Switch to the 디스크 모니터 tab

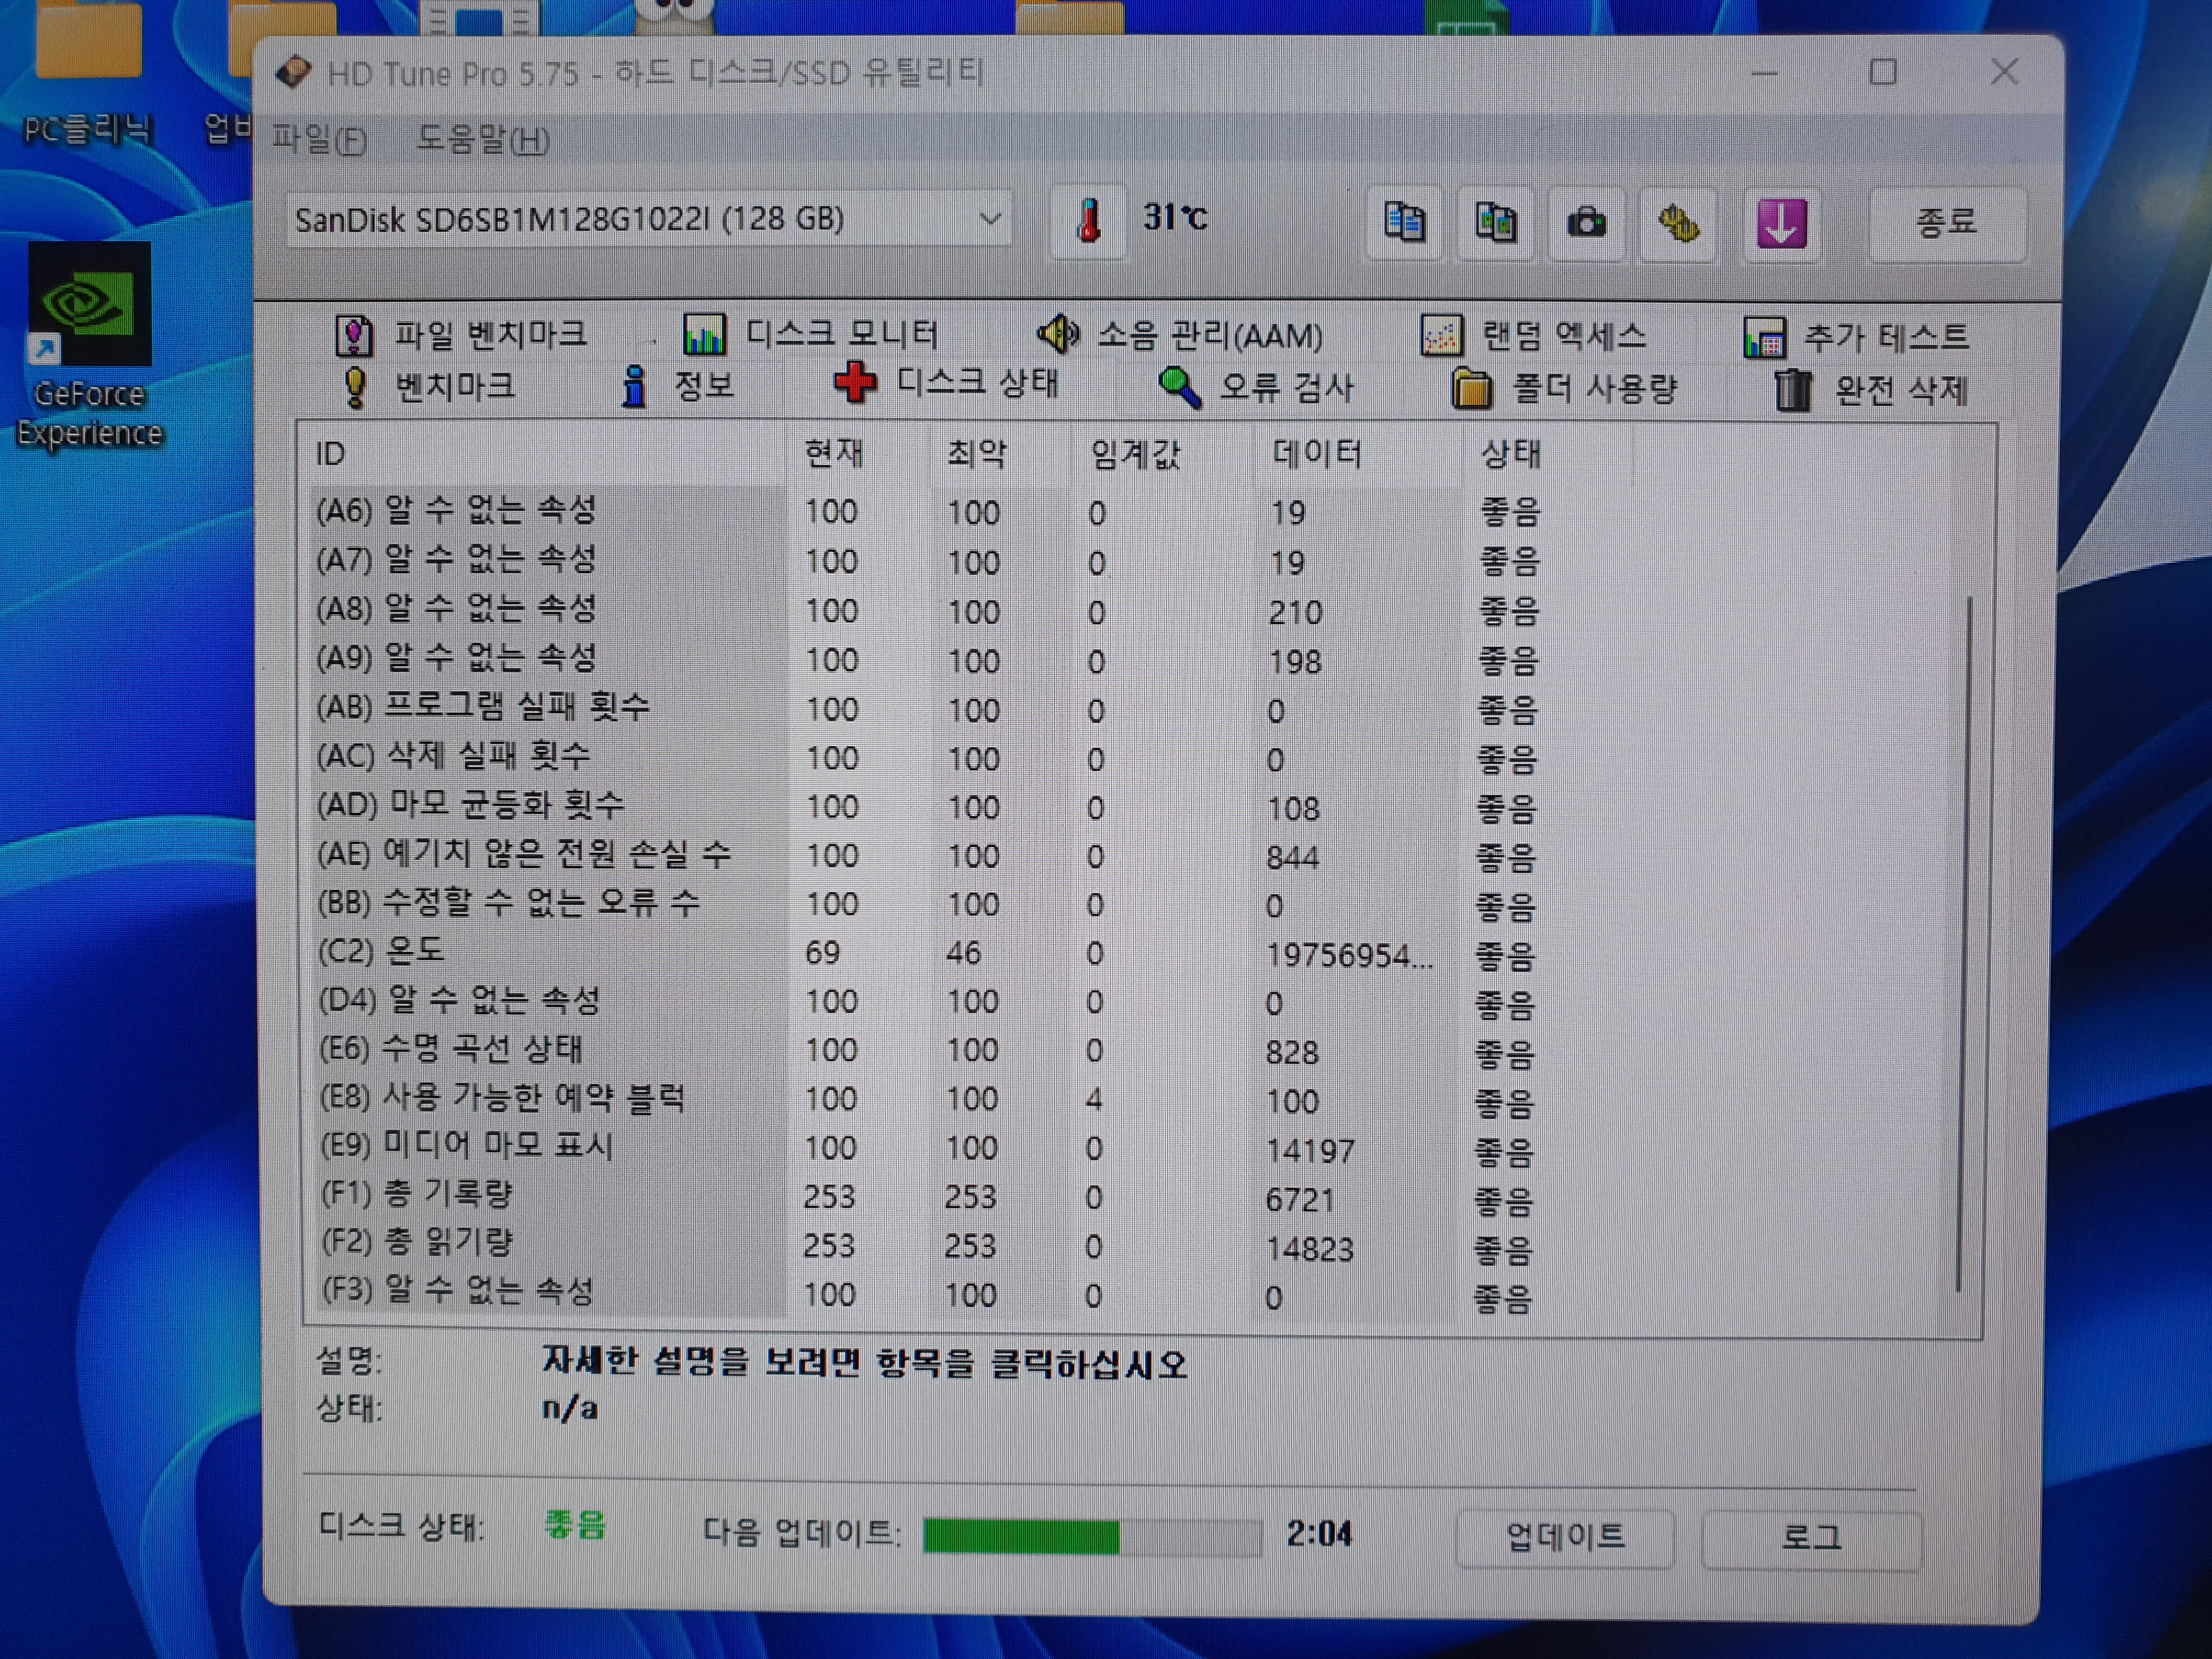tap(811, 334)
